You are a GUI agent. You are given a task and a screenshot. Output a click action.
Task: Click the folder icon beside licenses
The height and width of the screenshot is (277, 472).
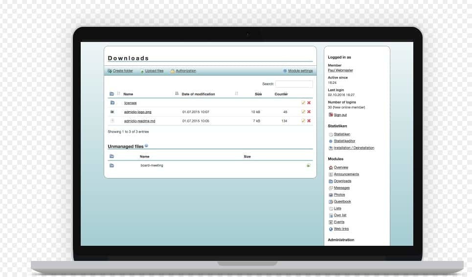click(112, 103)
